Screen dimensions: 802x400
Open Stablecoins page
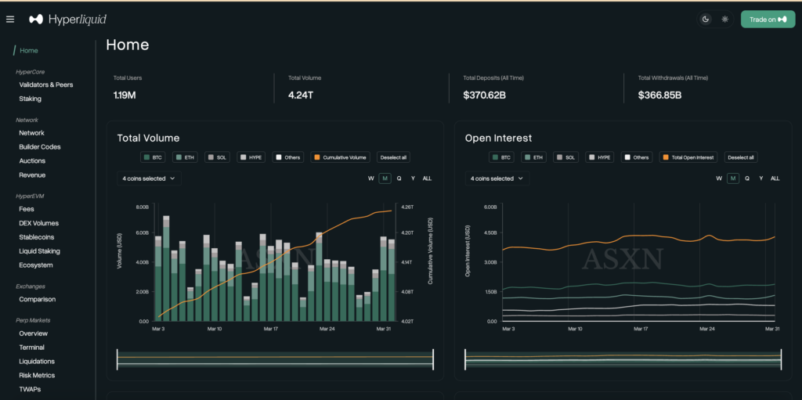click(x=37, y=237)
